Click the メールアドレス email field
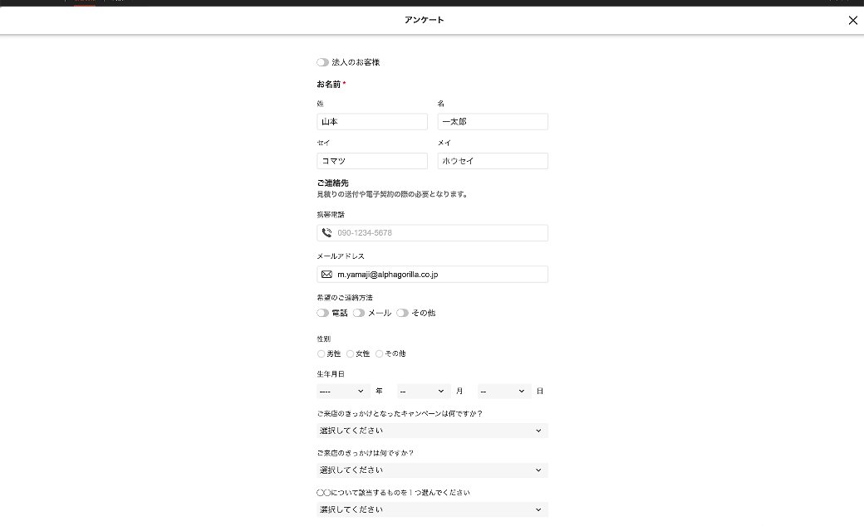The width and height of the screenshot is (864, 526). coord(433,274)
